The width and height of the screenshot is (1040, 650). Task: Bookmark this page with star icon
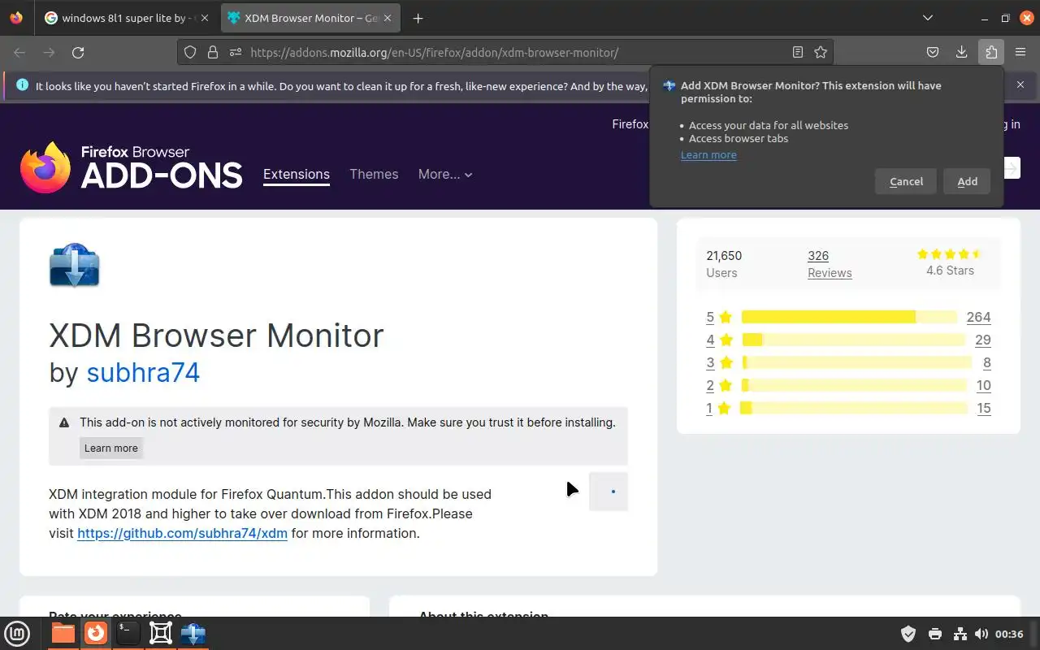coord(821,52)
